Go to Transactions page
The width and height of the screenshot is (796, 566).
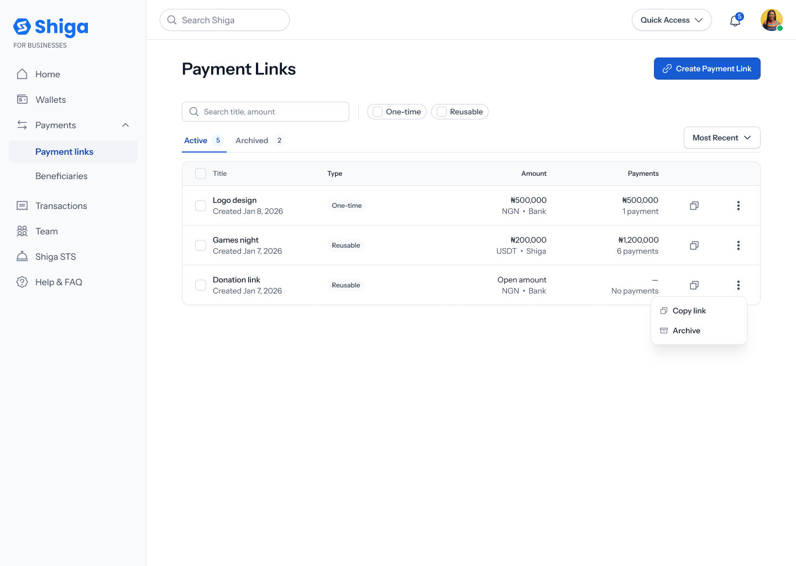(61, 206)
